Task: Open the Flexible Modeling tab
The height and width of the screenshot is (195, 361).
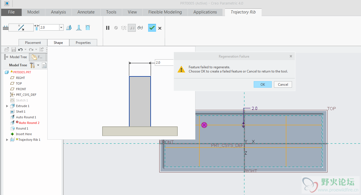Action: pos(165,12)
